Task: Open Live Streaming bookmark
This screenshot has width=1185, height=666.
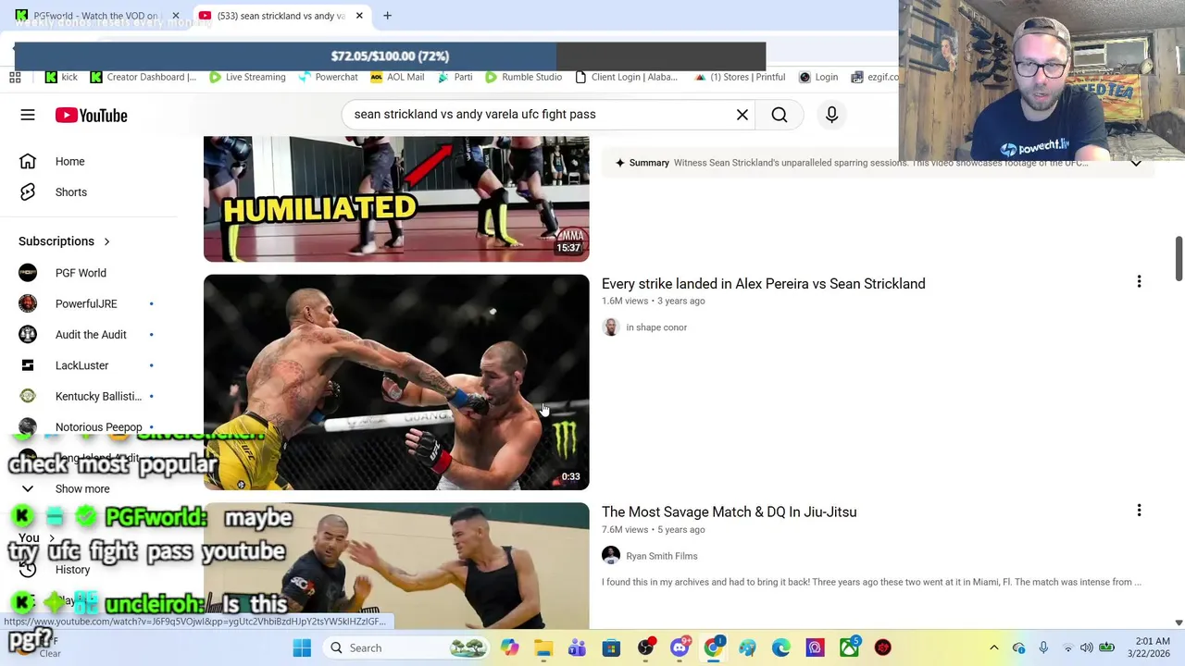Action: (x=247, y=77)
